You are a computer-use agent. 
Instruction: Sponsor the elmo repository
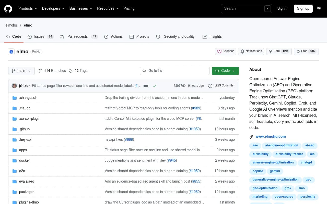[x=226, y=51]
